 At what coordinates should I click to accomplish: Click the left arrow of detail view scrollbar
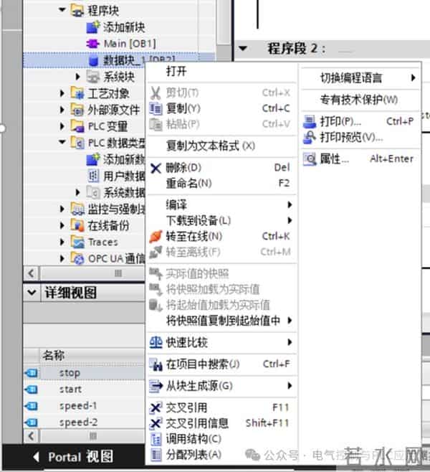coord(31,436)
